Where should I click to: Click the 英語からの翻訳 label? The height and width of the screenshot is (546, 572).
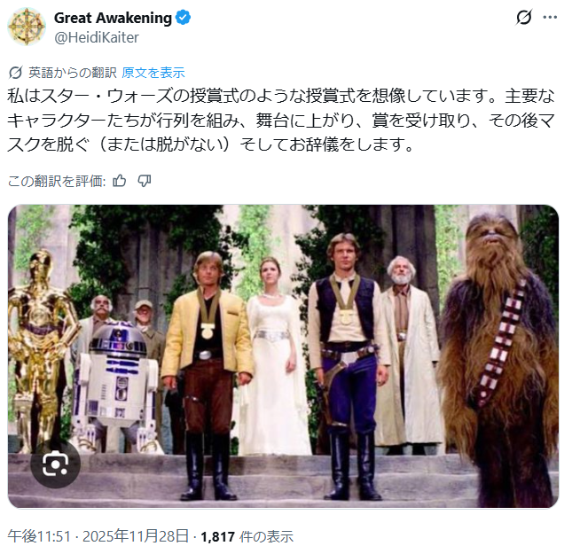(73, 73)
